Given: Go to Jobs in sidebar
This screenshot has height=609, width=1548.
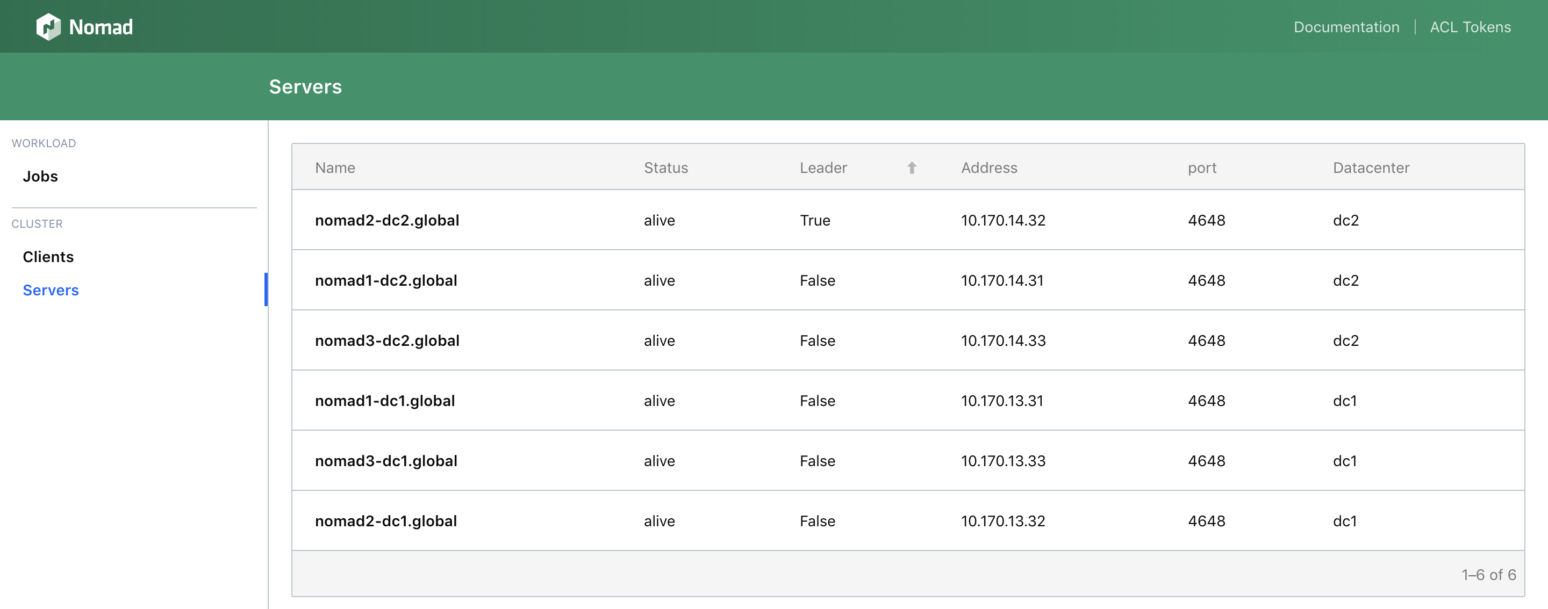Looking at the screenshot, I should point(40,176).
